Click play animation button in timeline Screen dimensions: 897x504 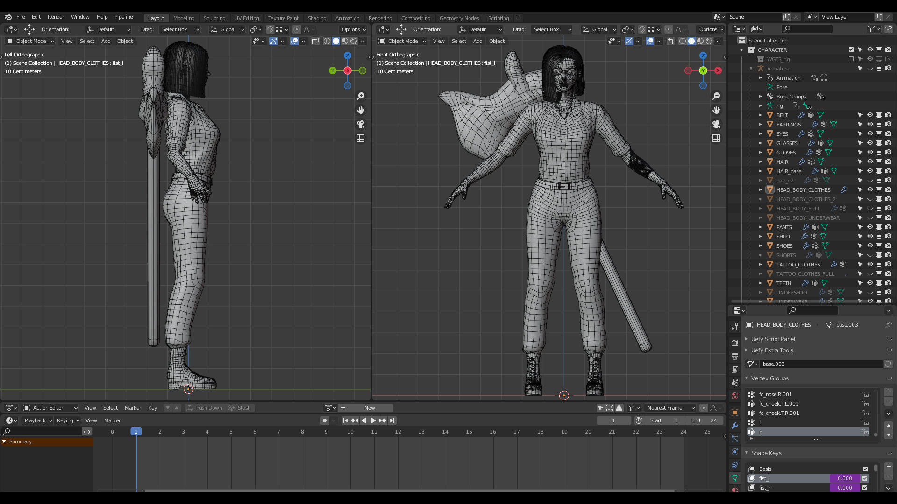click(373, 420)
